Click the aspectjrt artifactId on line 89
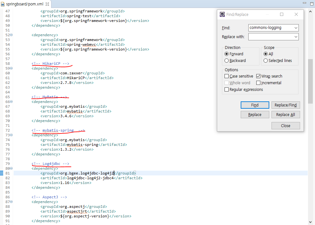Screen dimensions: 315x225 (x=77, y=211)
